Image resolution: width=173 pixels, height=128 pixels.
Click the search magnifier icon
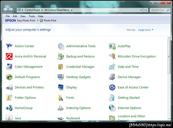point(168,10)
